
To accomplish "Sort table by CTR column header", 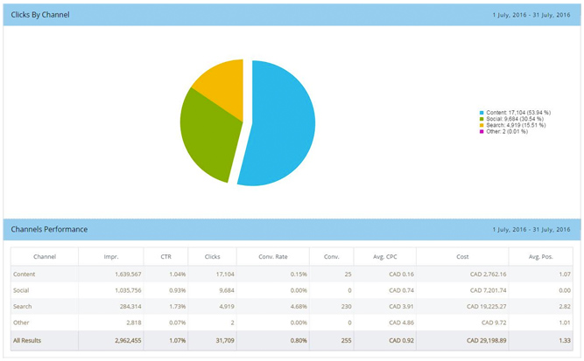I will [x=165, y=256].
